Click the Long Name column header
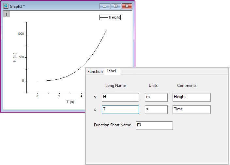This screenshot has width=230, height=165. pyautogui.click(x=115, y=86)
